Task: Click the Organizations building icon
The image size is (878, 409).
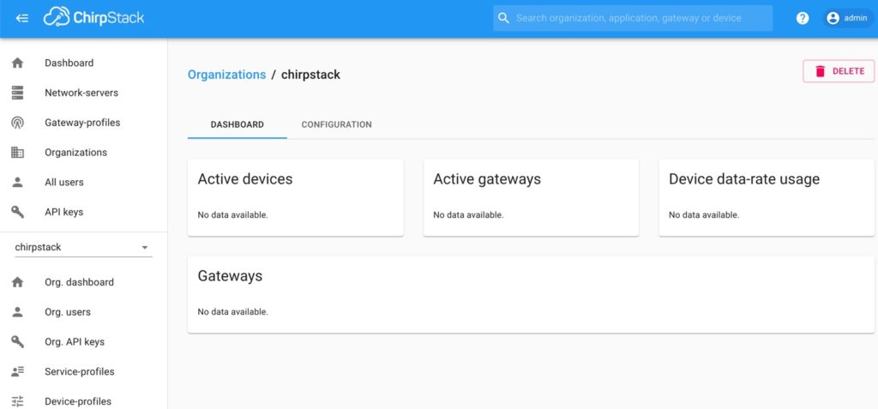Action: click(x=17, y=153)
